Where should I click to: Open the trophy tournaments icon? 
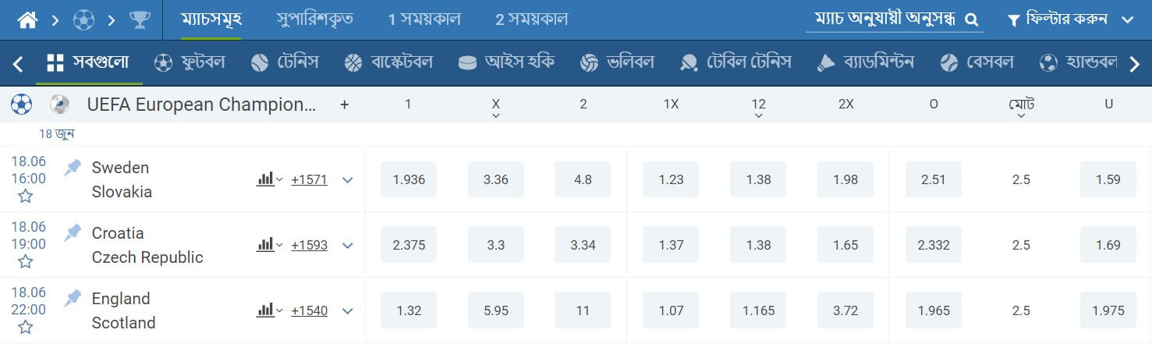[x=140, y=20]
